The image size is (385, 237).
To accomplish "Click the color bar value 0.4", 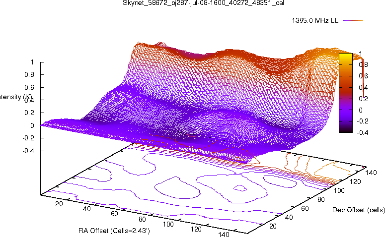I will pos(363,87).
